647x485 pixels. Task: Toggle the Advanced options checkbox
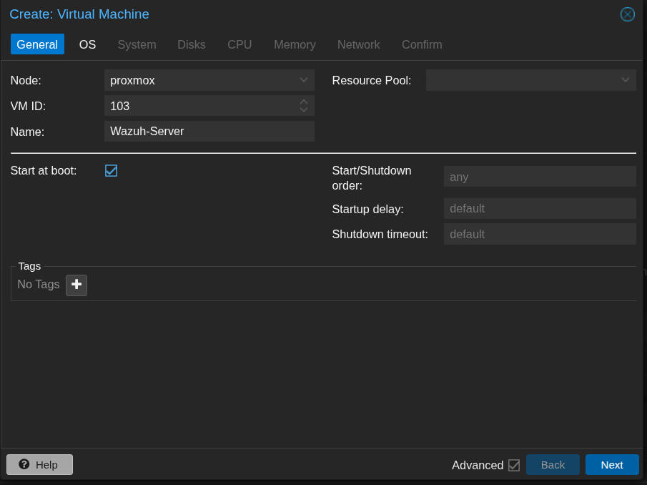coord(514,465)
